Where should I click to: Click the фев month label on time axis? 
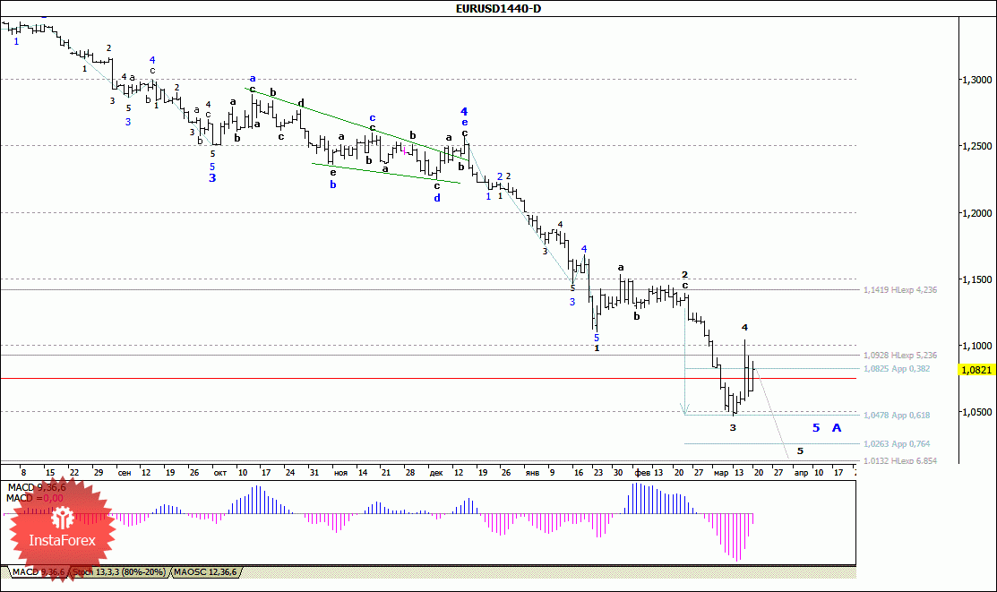point(642,473)
